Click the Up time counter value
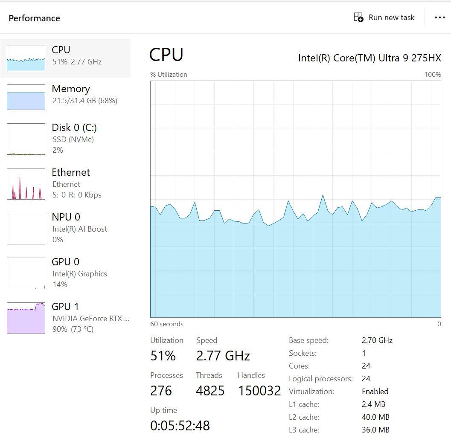The width and height of the screenshot is (451, 447). coord(180,426)
